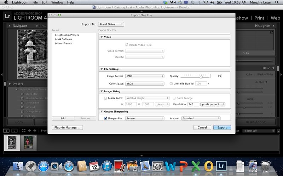Select the red hydrant filmstrip thumbnail
283x176 pixels.
(x=29, y=143)
